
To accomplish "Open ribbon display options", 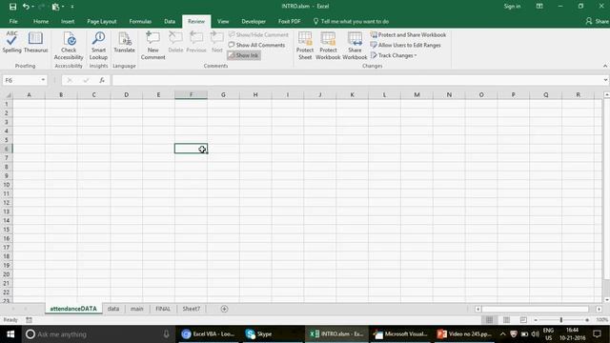I will pos(539,7).
